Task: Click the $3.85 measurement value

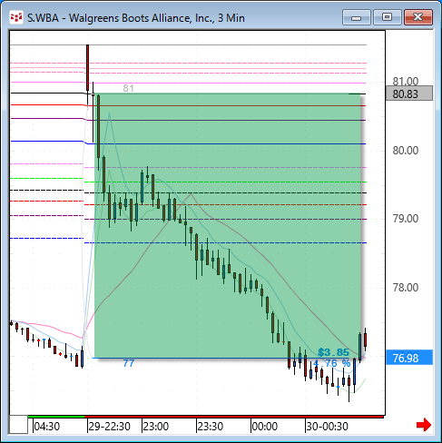Action: [x=333, y=352]
